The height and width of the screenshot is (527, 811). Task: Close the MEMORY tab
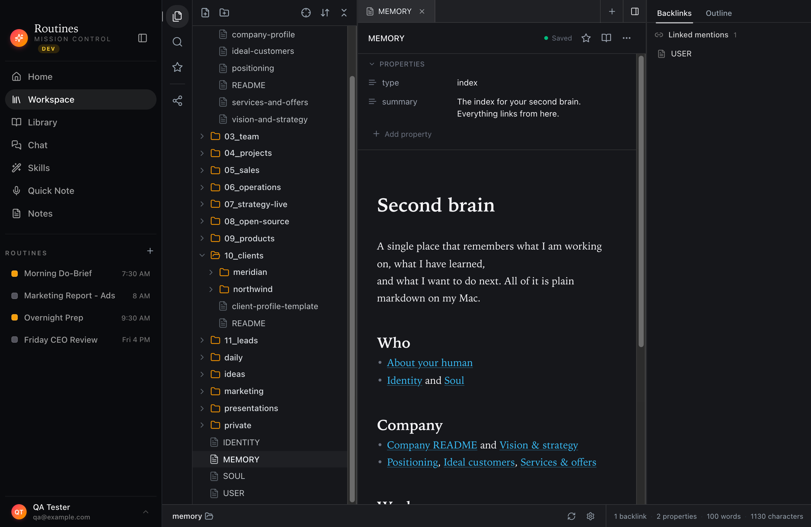pos(422,11)
